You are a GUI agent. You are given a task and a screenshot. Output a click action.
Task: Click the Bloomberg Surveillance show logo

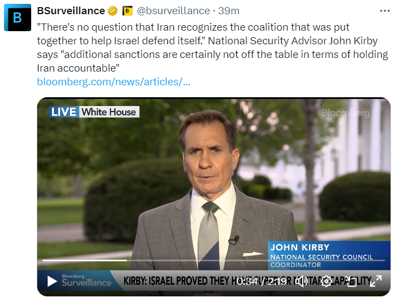(86, 281)
